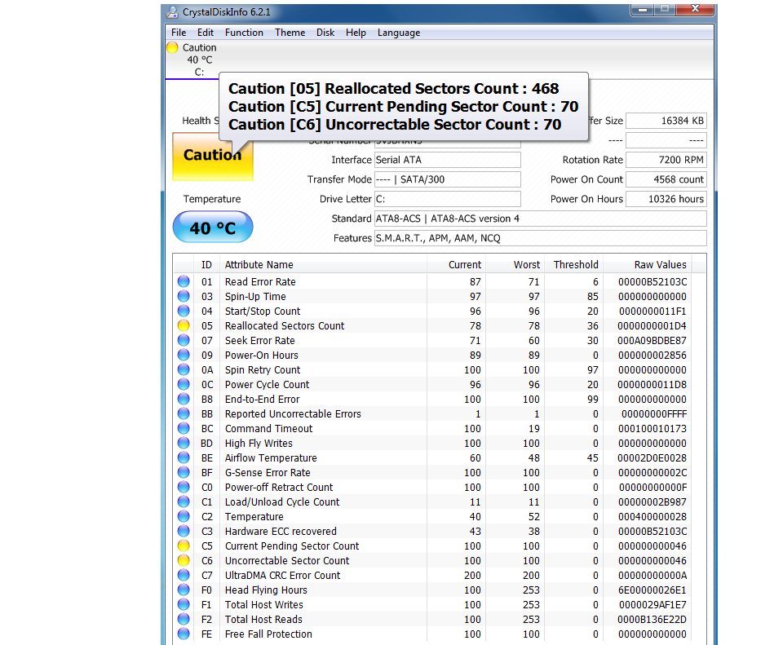Click status icon for End-to-End Error
Screen dimensions: 783x645
click(x=184, y=399)
